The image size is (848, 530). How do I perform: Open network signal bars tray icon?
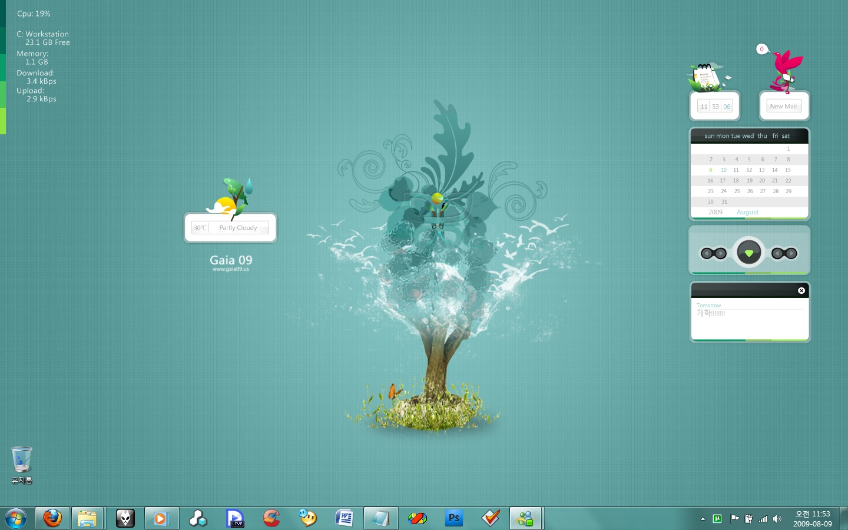[763, 519]
